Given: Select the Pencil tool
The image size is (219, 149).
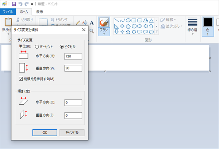Looking at the screenshot, I should (x=78, y=23).
